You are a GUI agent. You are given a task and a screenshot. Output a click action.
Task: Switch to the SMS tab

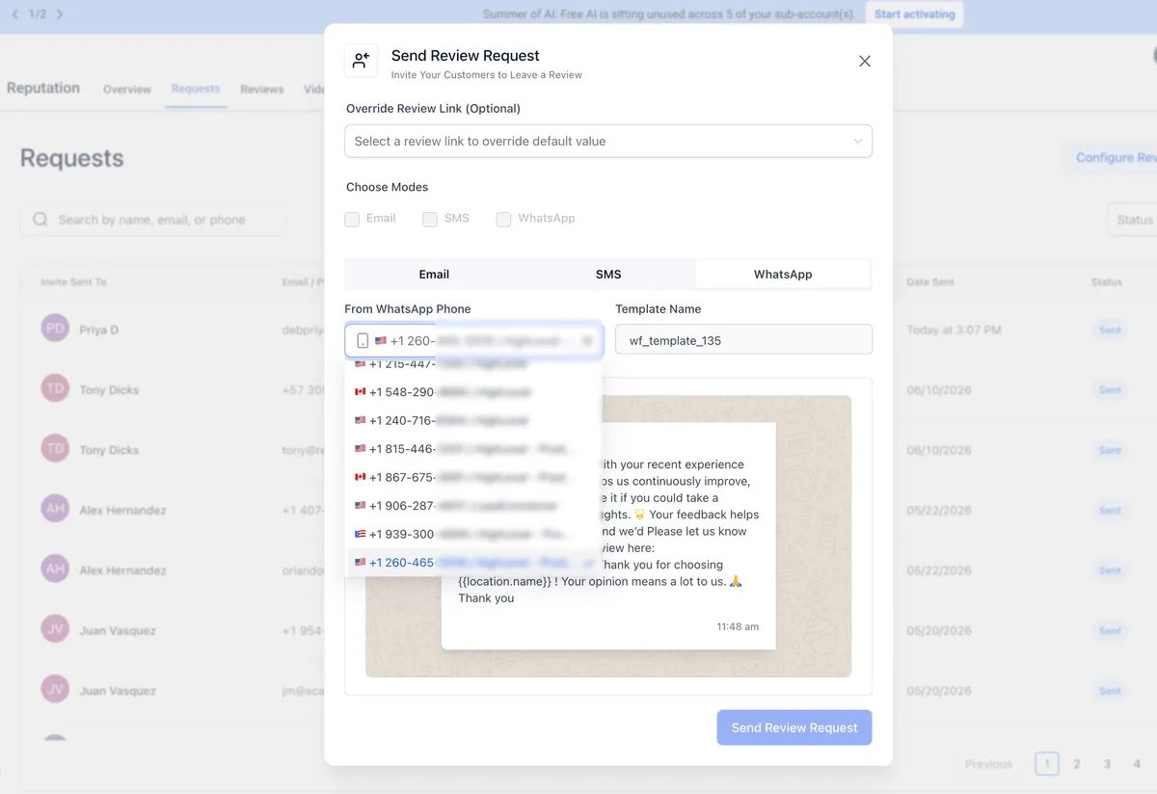[608, 274]
